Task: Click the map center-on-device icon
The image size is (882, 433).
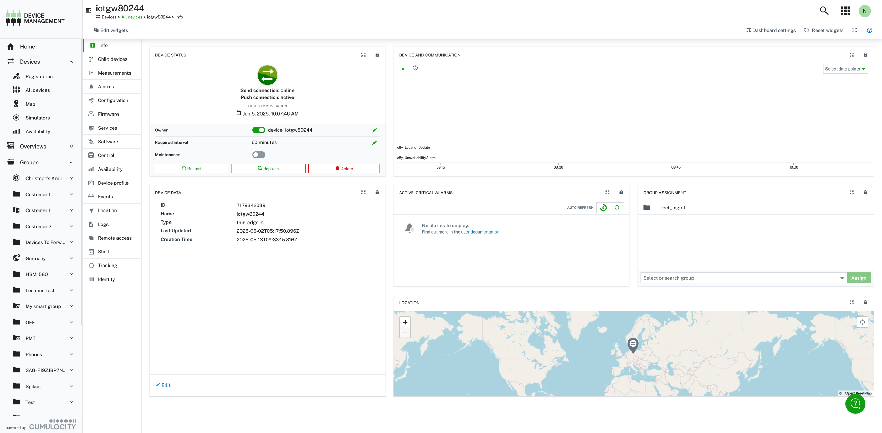Action: pyautogui.click(x=862, y=322)
